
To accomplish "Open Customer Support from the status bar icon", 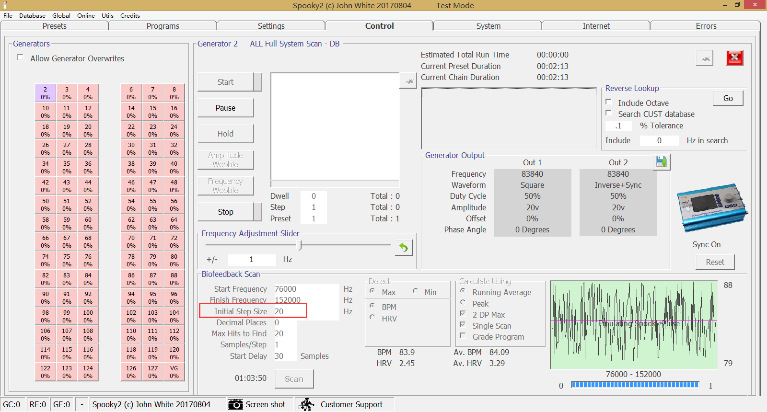I will [x=307, y=404].
